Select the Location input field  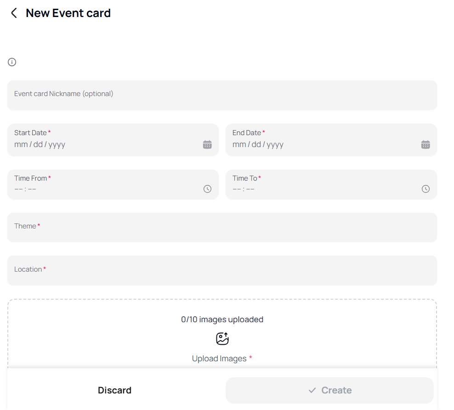(222, 270)
